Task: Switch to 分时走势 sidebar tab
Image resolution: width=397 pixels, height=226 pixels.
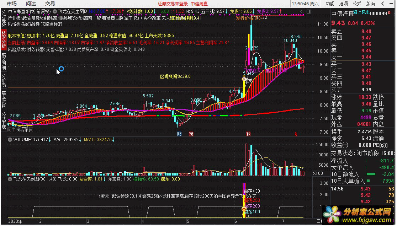Action: click(4, 18)
